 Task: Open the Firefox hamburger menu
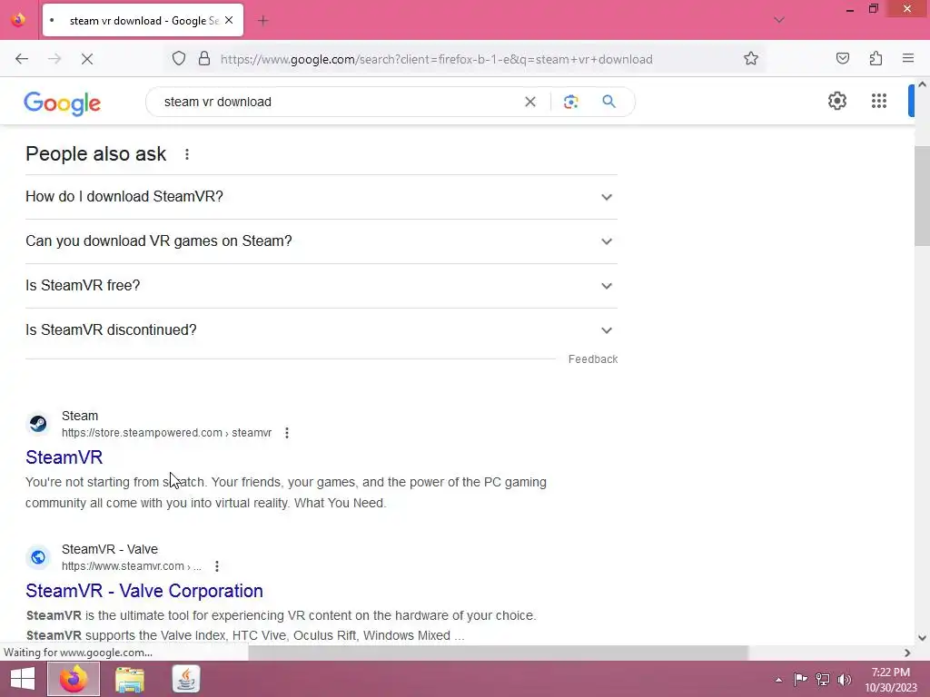click(x=908, y=59)
